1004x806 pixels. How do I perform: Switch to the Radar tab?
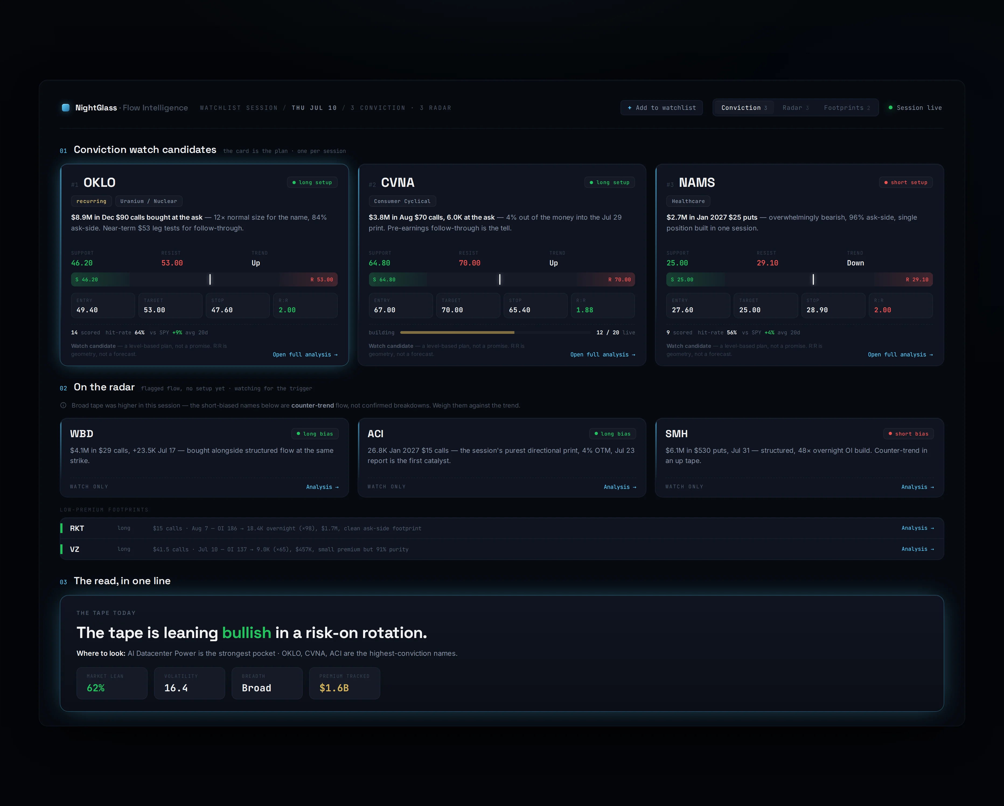coord(795,107)
